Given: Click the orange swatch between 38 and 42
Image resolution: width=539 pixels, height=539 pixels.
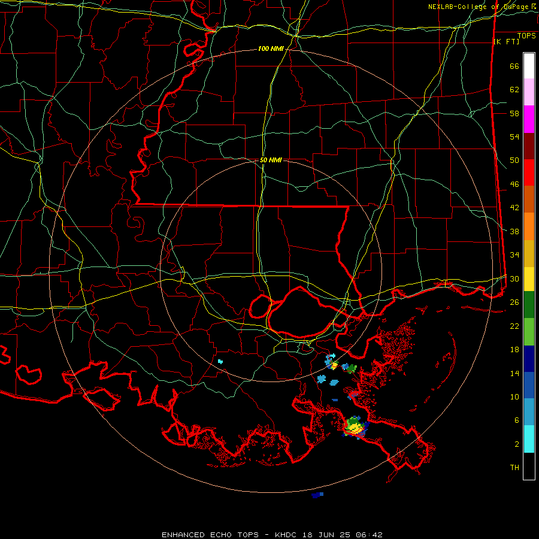Looking at the screenshot, I should click(x=529, y=226).
